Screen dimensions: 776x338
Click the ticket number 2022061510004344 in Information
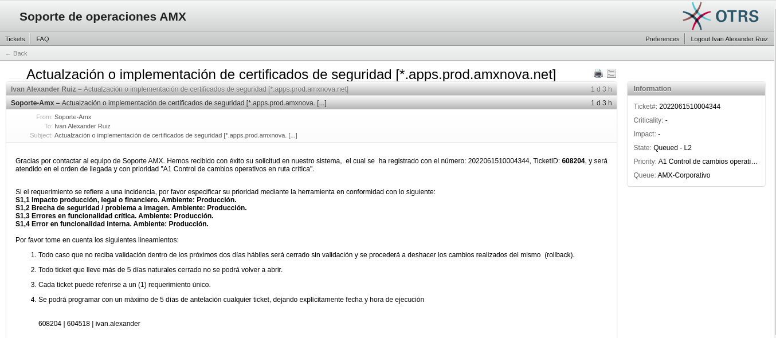[689, 107]
